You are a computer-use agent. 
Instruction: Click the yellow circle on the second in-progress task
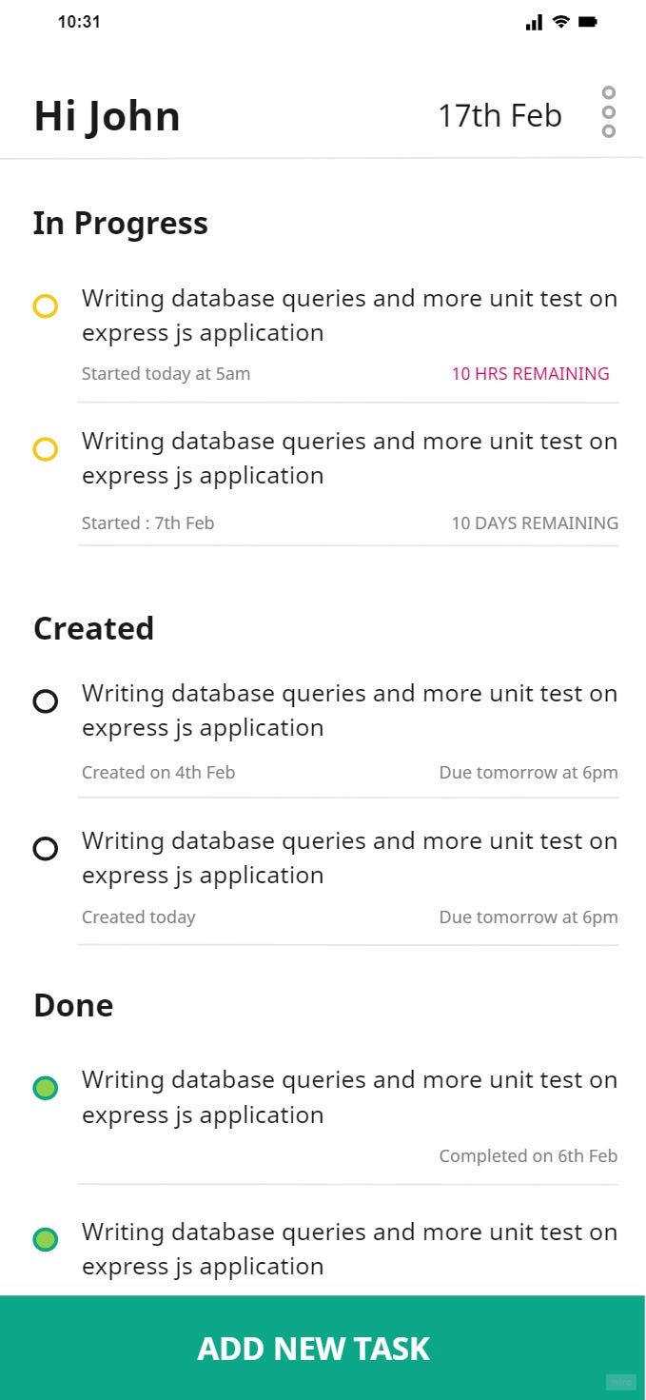(45, 449)
